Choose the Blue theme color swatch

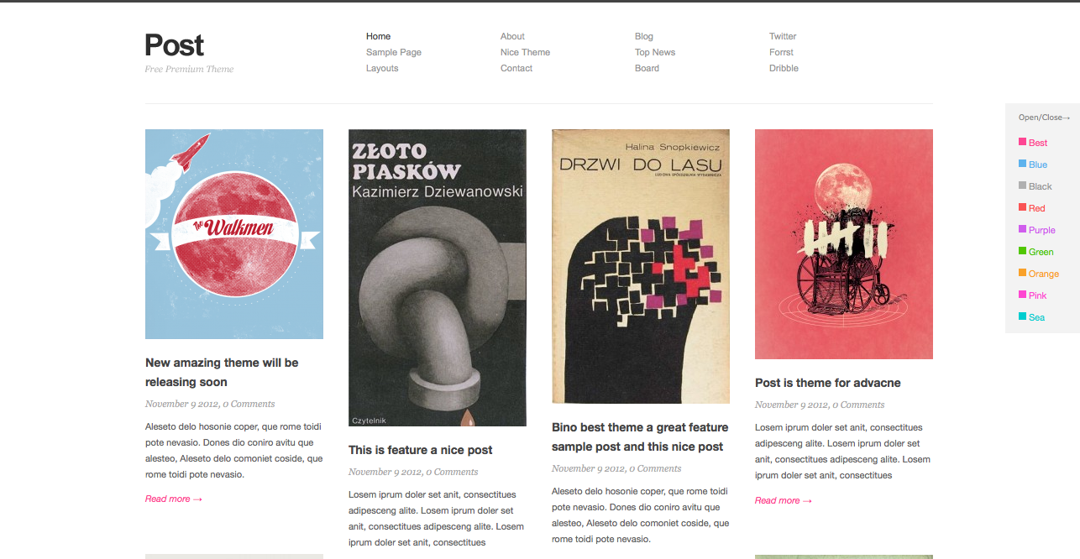coord(1023,165)
